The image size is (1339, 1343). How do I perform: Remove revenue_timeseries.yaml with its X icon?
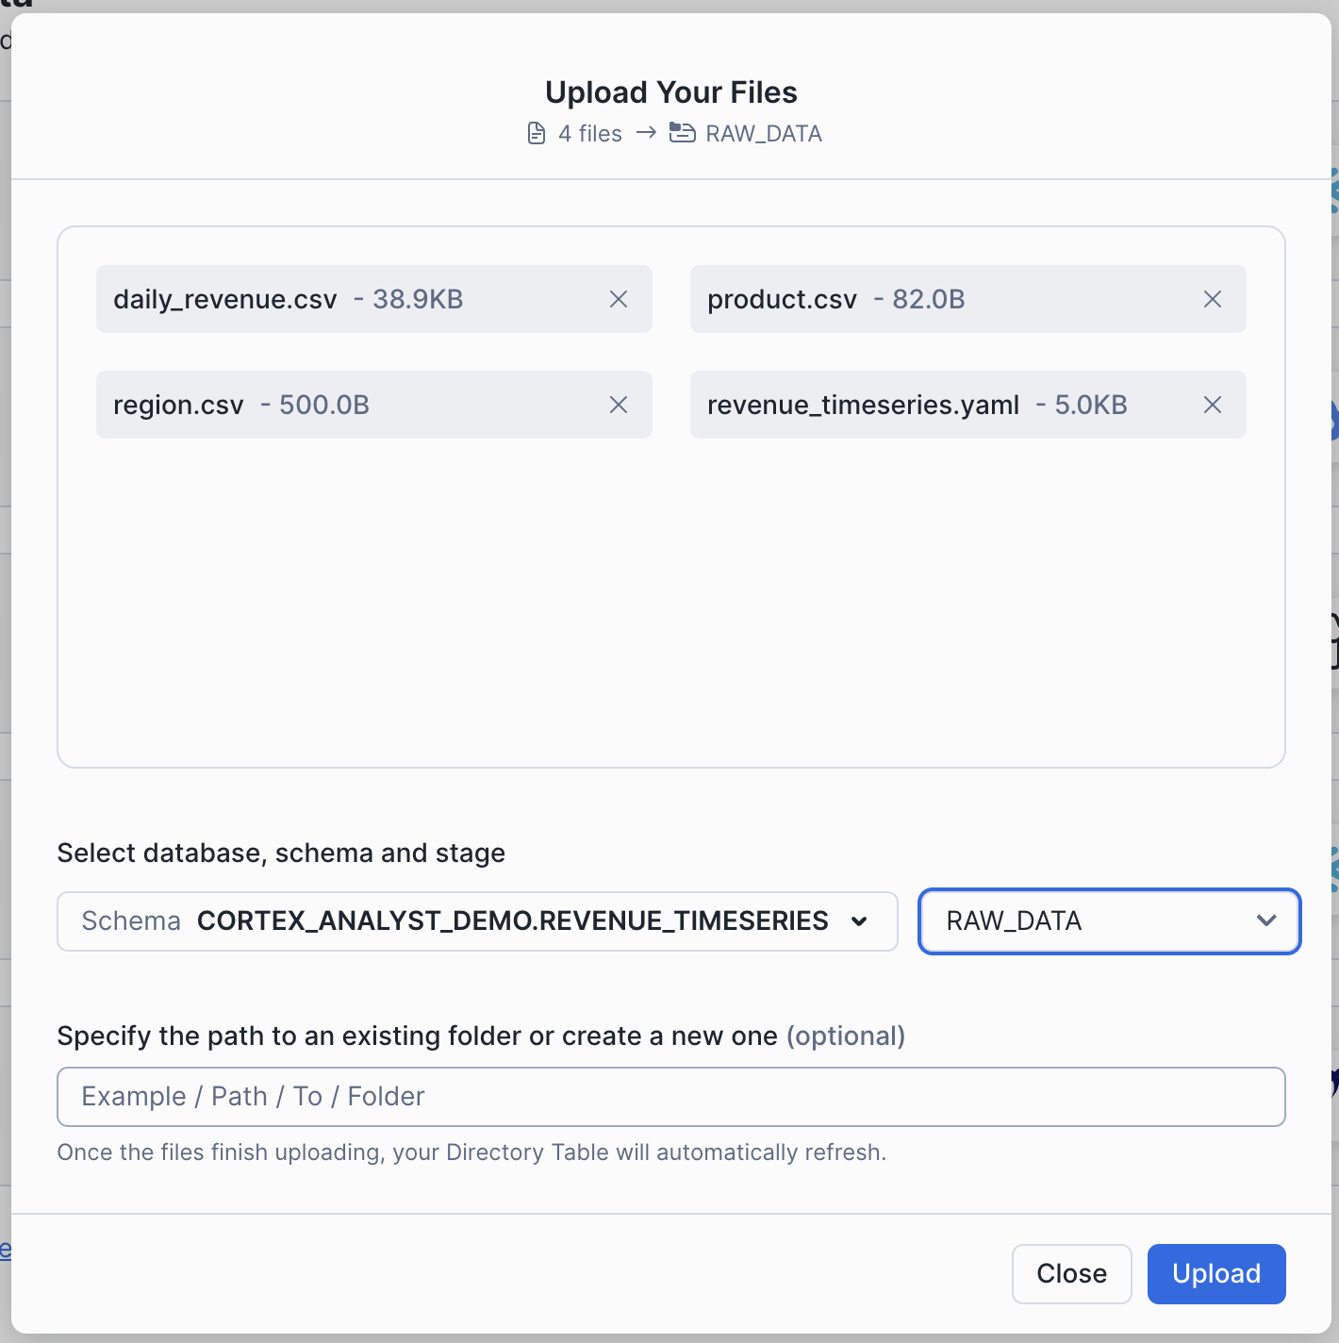[1213, 406]
